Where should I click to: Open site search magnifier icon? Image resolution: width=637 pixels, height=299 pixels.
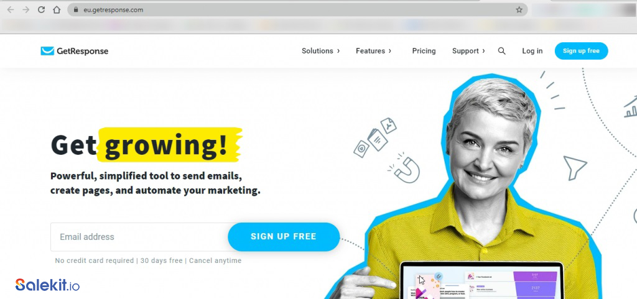click(x=502, y=51)
